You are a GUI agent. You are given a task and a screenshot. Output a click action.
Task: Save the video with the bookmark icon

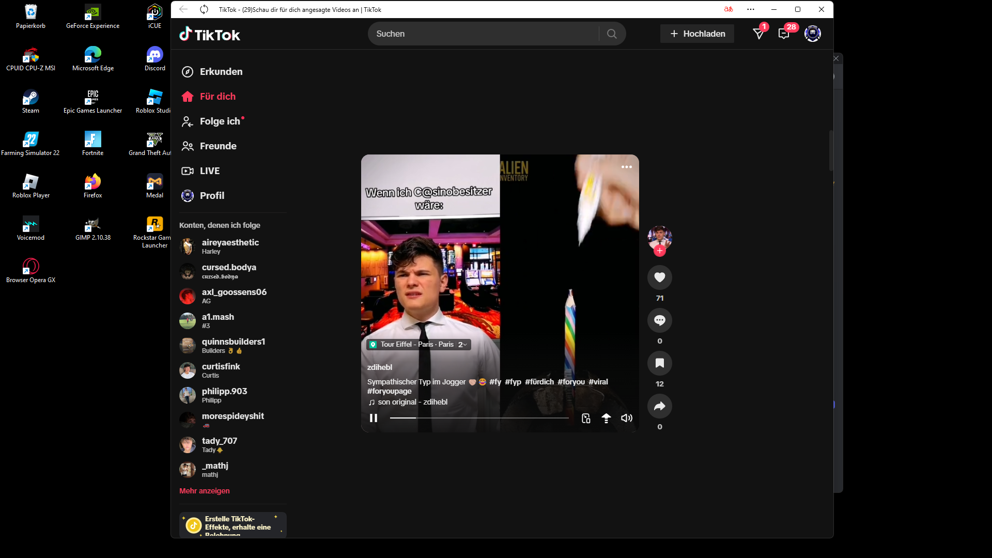coord(660,363)
